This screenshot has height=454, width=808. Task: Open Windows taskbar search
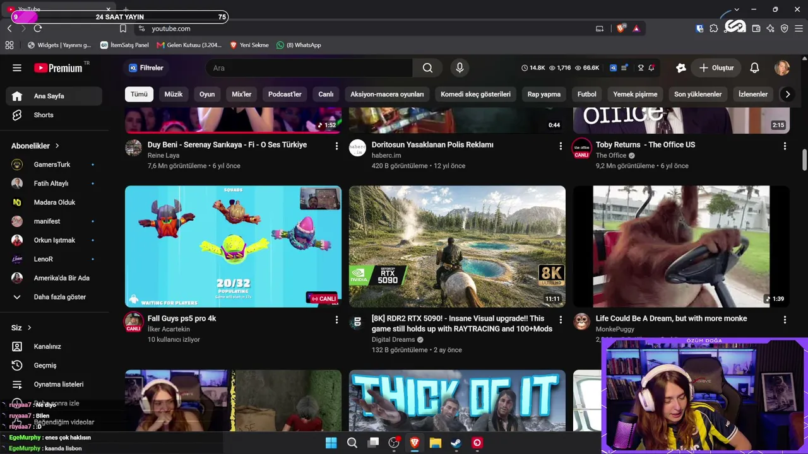click(352, 443)
